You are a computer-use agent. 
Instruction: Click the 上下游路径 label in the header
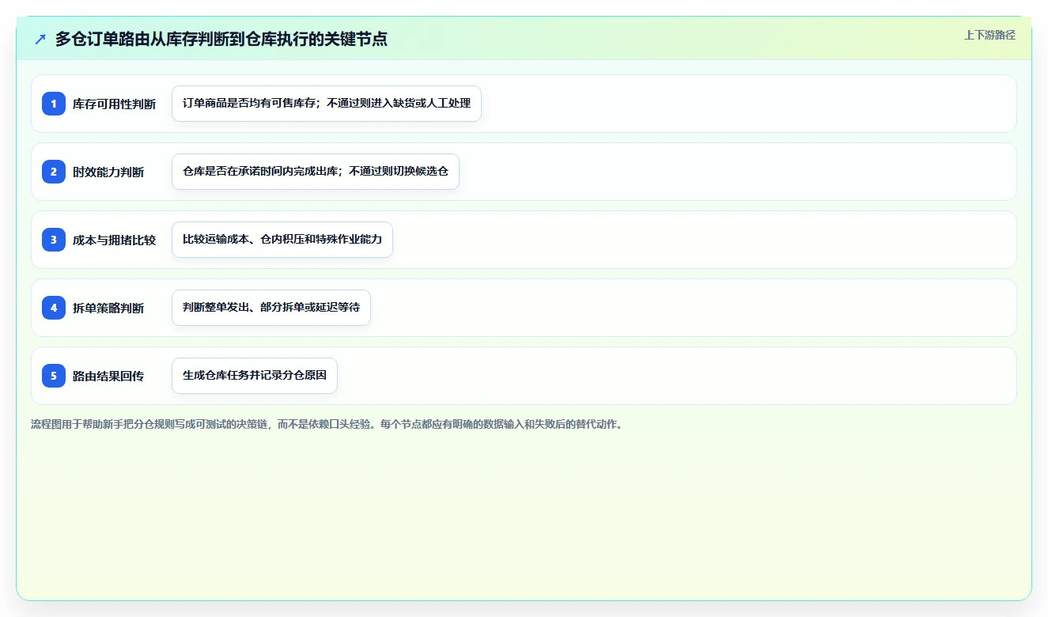click(989, 35)
